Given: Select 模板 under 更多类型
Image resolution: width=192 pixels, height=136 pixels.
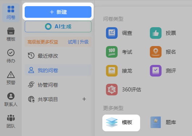Looking at the screenshot, I should [121, 123].
